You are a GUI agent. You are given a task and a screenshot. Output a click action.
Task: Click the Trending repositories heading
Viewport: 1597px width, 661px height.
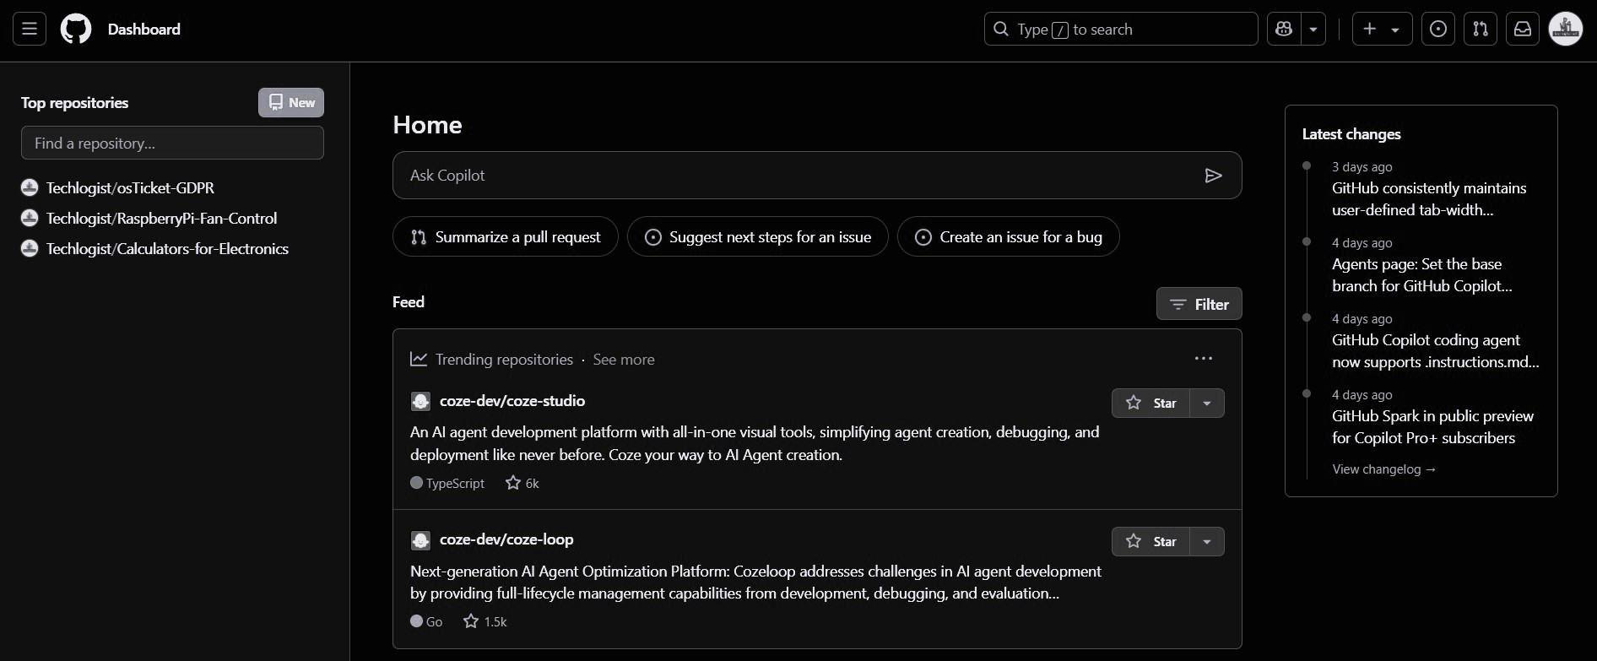(504, 359)
